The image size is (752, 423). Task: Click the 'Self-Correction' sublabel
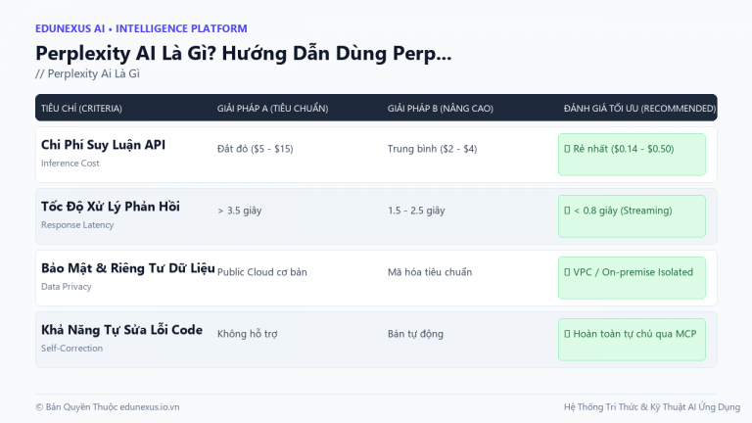71,349
